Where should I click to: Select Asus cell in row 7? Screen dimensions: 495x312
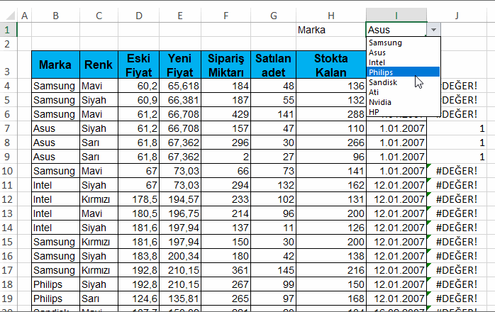(x=55, y=128)
